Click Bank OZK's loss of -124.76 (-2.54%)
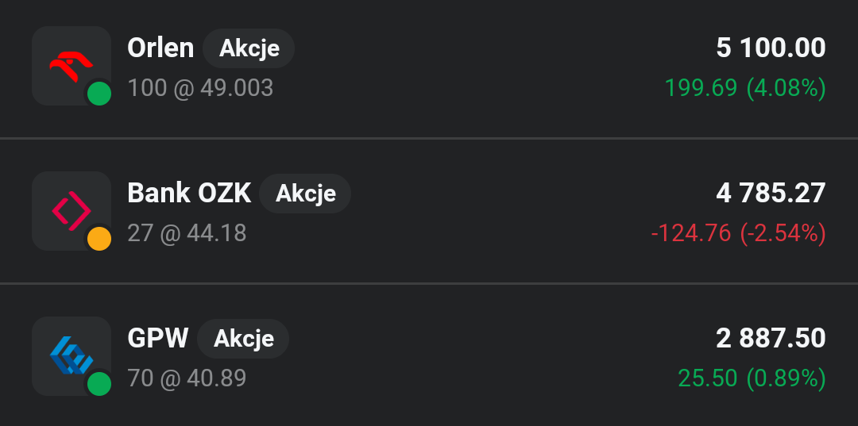 tap(738, 233)
